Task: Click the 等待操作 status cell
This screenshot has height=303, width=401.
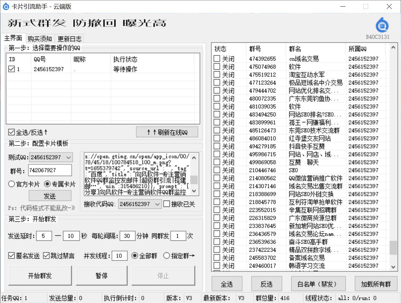Action: point(125,69)
